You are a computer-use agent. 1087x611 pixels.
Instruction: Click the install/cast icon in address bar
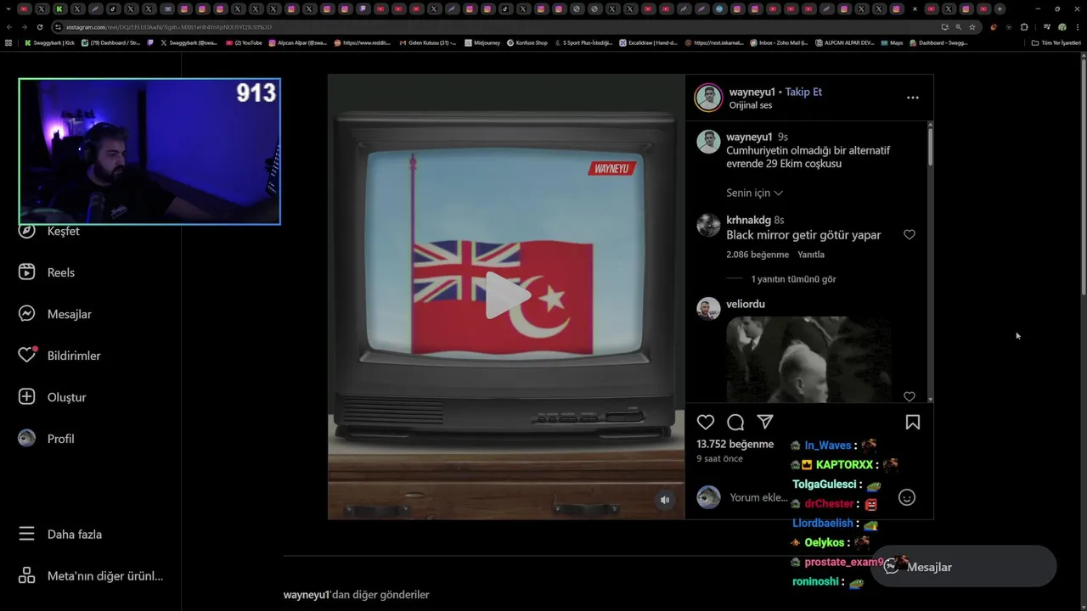click(x=945, y=27)
